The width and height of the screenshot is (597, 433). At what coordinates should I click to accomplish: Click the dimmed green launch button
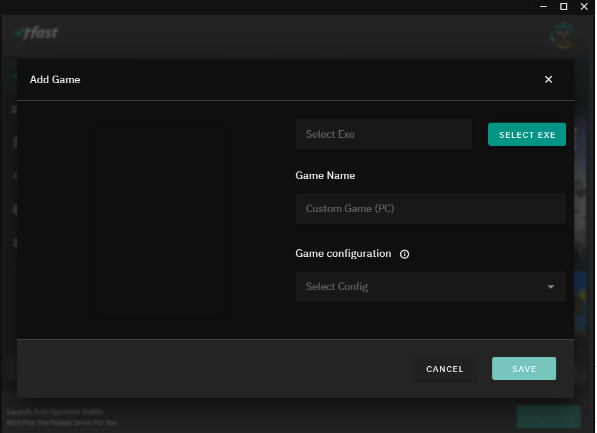point(548,416)
